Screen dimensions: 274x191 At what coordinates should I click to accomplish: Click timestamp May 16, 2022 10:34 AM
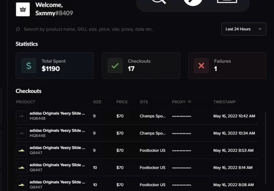pos(234,133)
